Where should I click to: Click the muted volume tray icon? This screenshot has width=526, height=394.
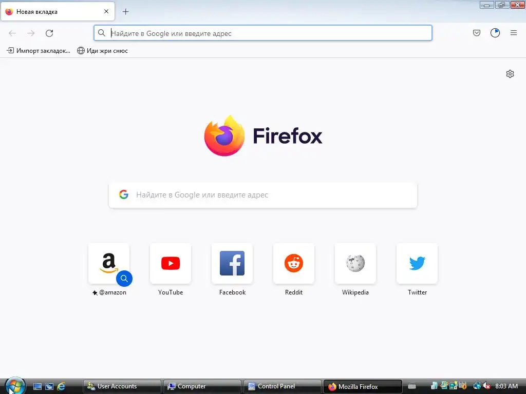[487, 386]
